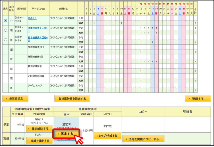
Task: Select the 基本療養費Ⅰ正看4日 row radio button
Action: click(5, 40)
